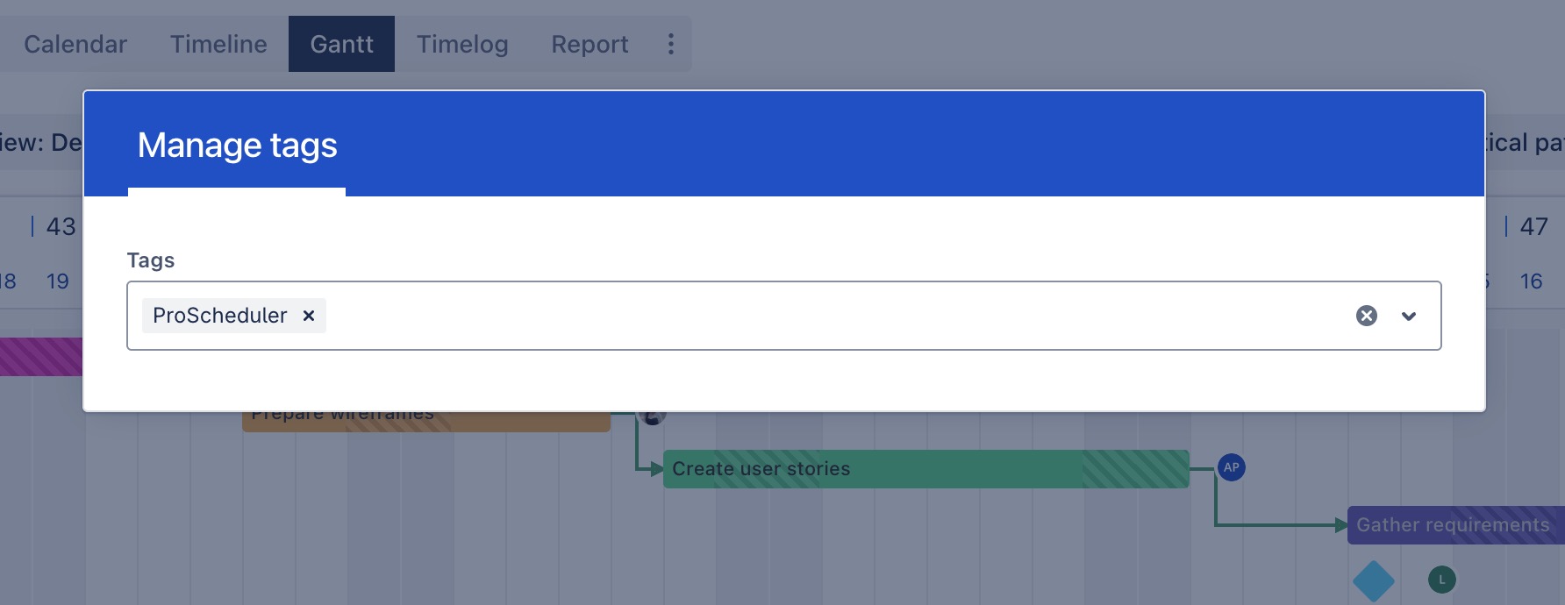Open the Calendar view tab
This screenshot has width=1565, height=605.
(x=75, y=44)
